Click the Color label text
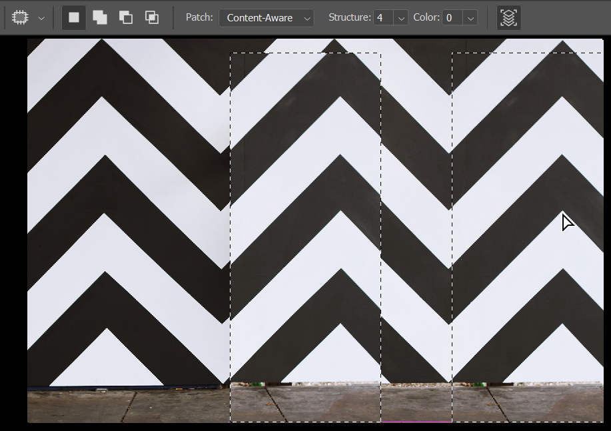This screenshot has width=611, height=431. click(426, 18)
